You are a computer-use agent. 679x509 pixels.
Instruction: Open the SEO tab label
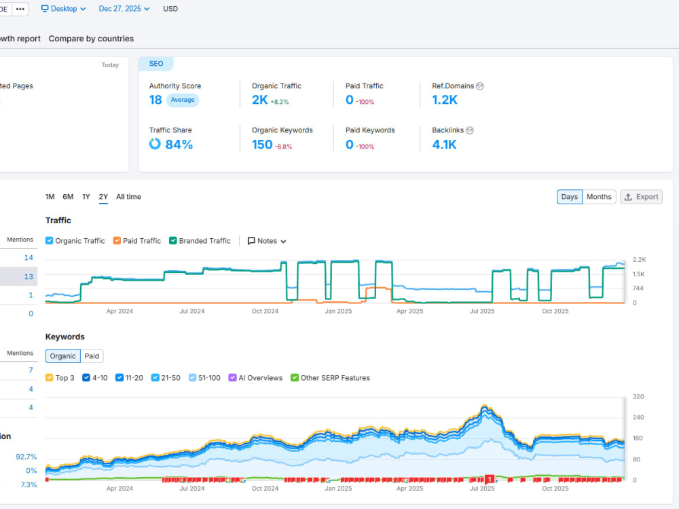[x=156, y=64]
